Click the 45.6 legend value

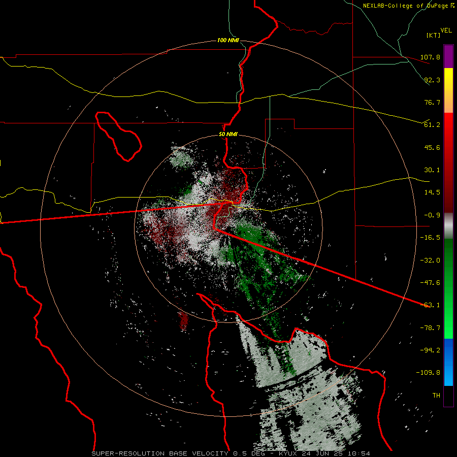(x=432, y=147)
